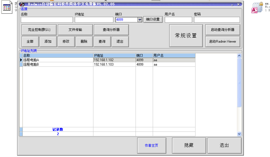Click the aa username cell of 远程电脑B

click(x=174, y=64)
